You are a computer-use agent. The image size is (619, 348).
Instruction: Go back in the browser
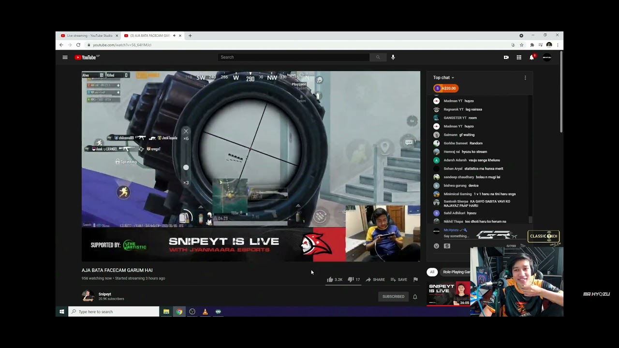61,45
